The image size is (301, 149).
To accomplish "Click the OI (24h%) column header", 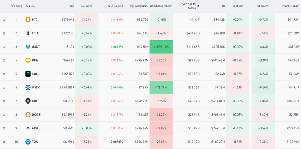I will [x=264, y=6].
